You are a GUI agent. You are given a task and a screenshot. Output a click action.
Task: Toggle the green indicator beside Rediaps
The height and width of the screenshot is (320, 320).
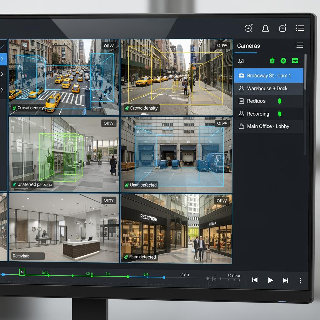pos(280,101)
